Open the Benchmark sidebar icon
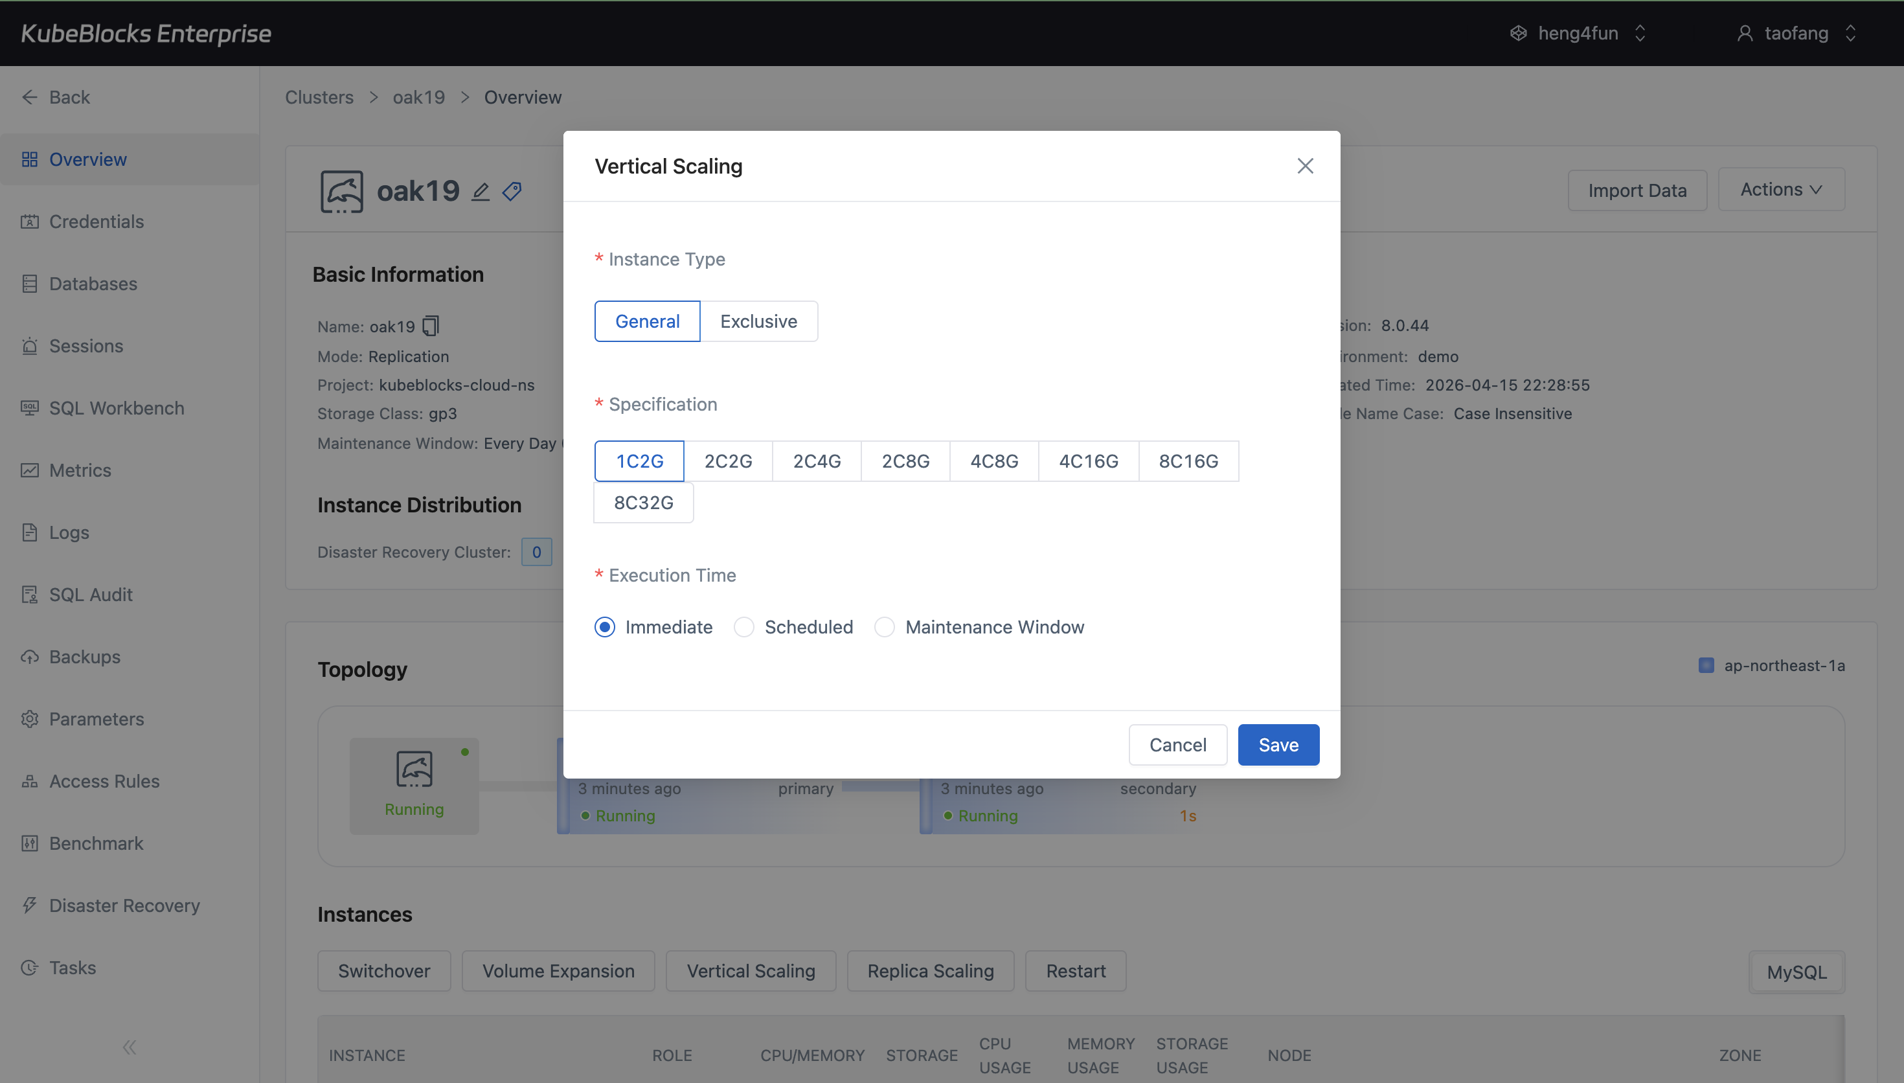1904x1083 pixels. tap(30, 843)
